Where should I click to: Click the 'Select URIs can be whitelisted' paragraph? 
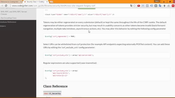coord(106,46)
